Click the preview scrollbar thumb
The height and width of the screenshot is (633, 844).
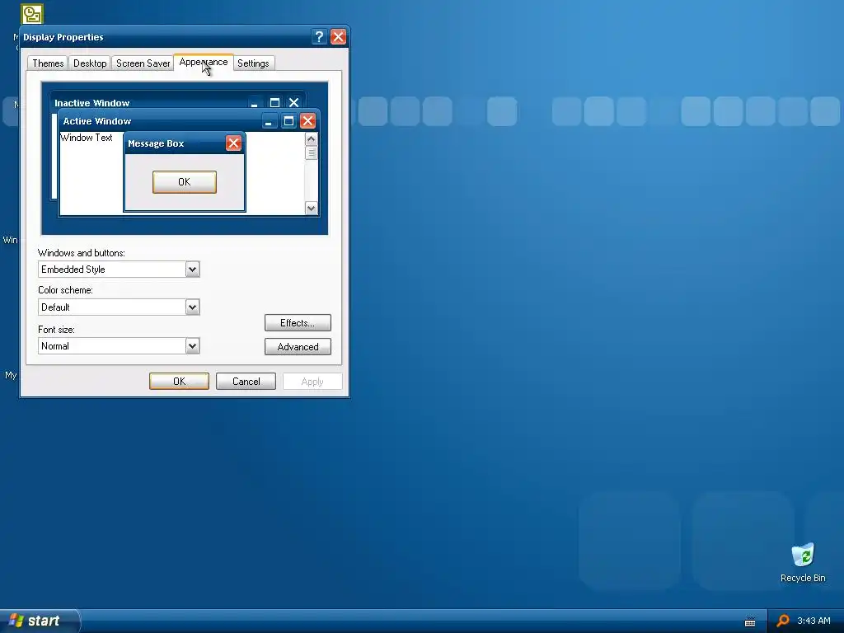(311, 153)
